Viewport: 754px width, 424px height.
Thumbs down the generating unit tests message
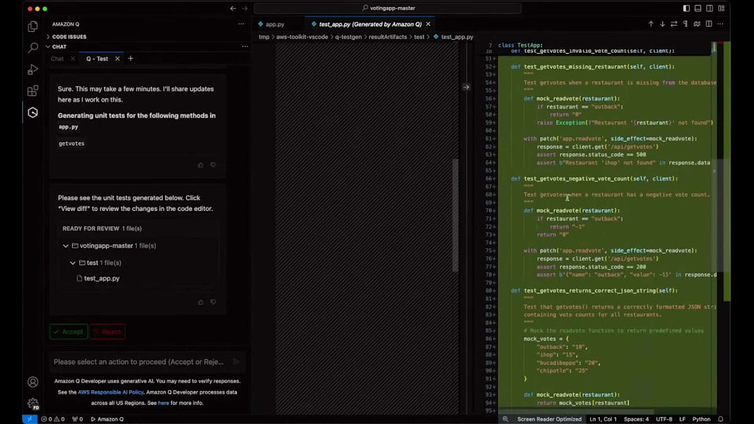[213, 165]
